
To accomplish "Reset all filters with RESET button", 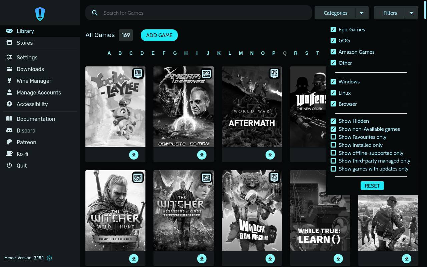I will (372, 186).
